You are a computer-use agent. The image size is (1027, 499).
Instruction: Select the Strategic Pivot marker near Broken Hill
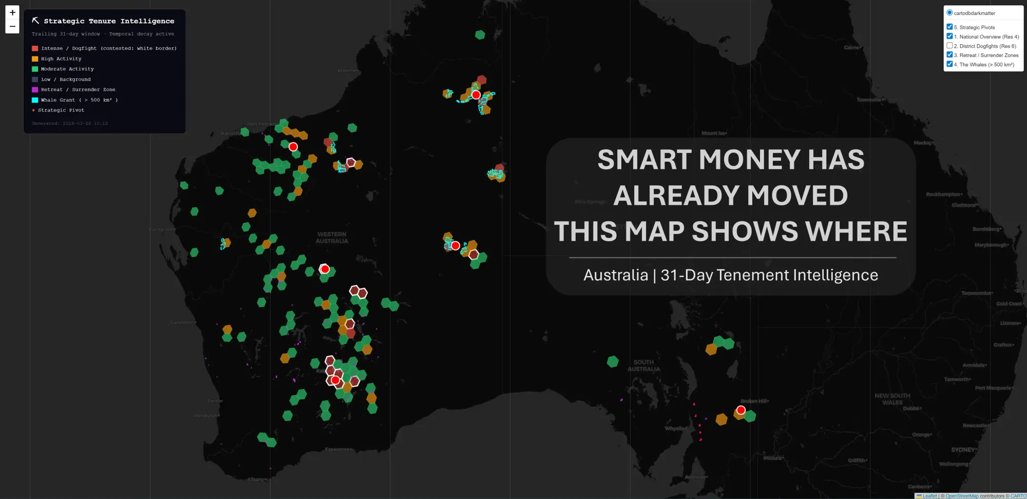740,410
